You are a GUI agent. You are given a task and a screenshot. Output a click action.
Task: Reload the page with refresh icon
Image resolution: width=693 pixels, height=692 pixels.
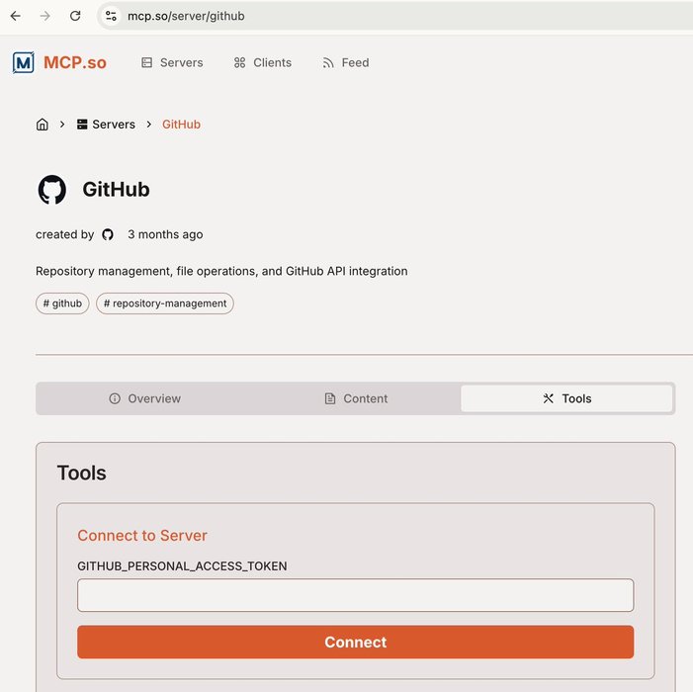click(75, 16)
